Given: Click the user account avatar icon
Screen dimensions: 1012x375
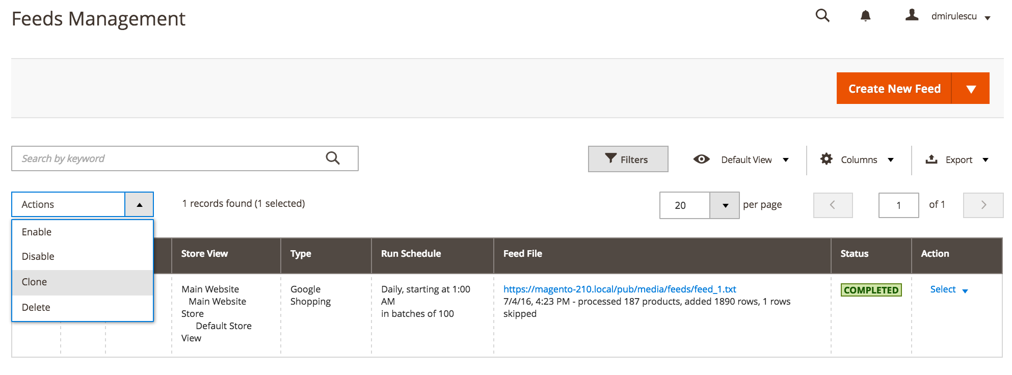Looking at the screenshot, I should 912,15.
